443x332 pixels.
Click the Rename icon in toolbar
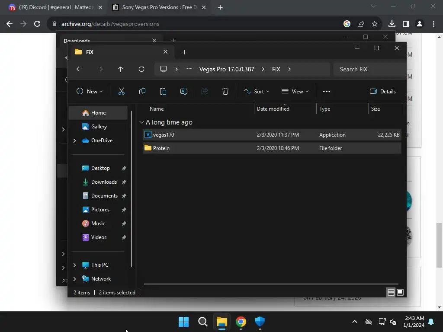183,91
